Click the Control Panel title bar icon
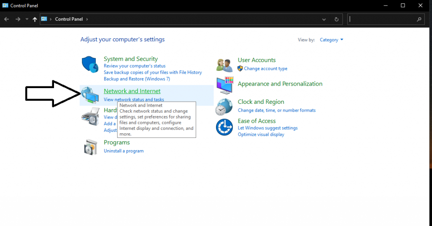Viewport: 432px width, 226px height. pyautogui.click(x=5, y=5)
